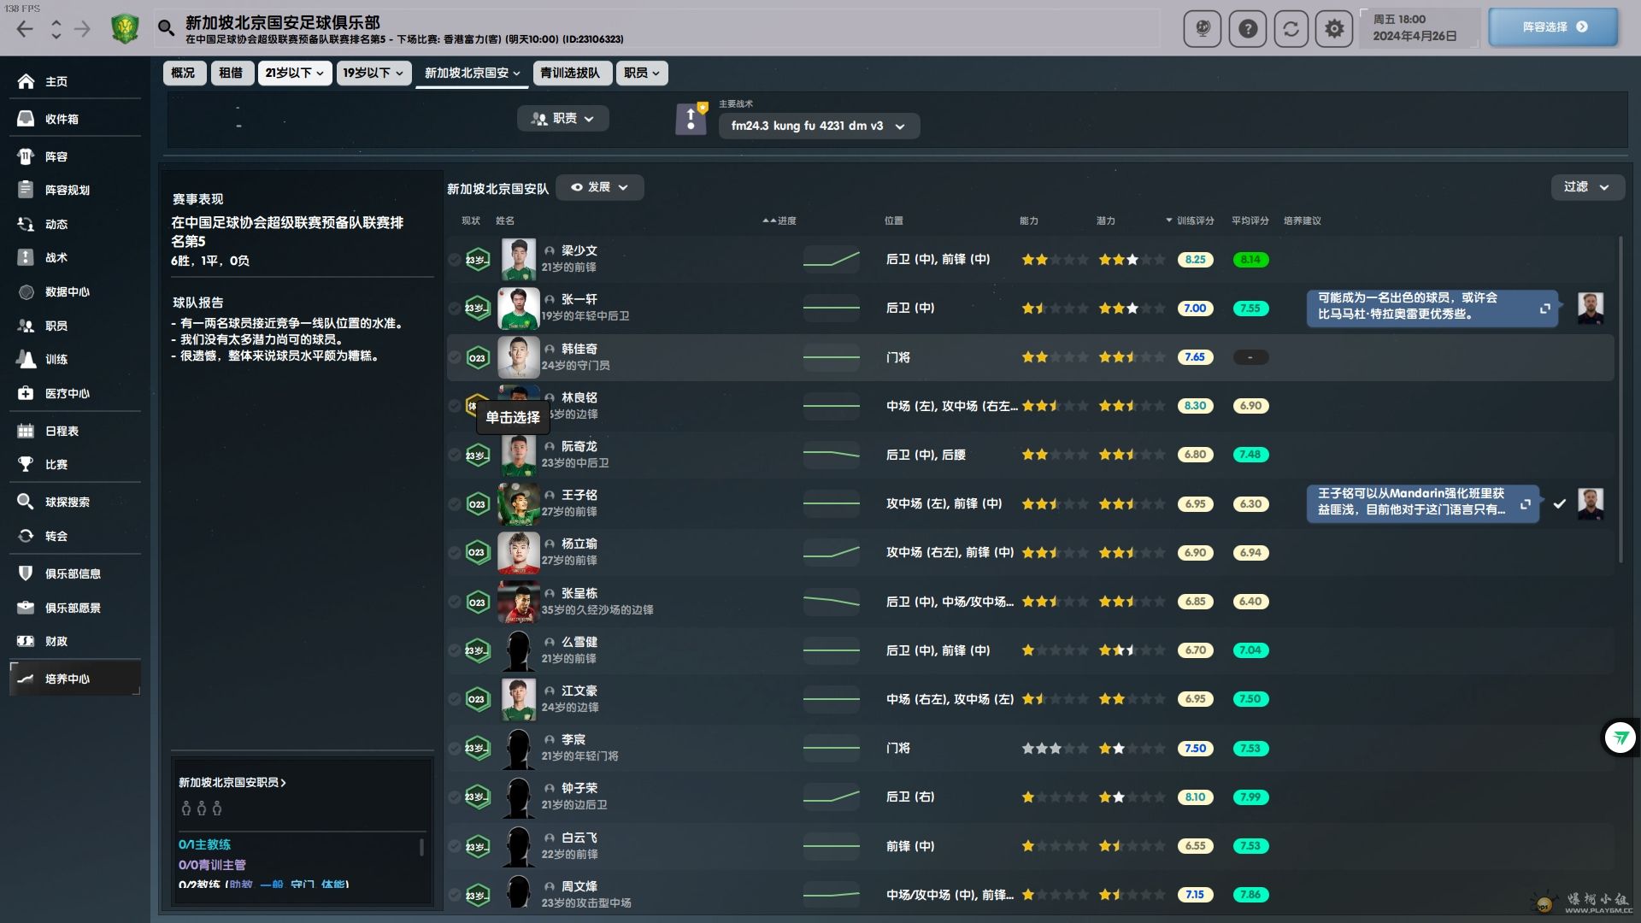Click the refresh arrows icon in top bar
Screen dimensions: 1641x923
1291,29
